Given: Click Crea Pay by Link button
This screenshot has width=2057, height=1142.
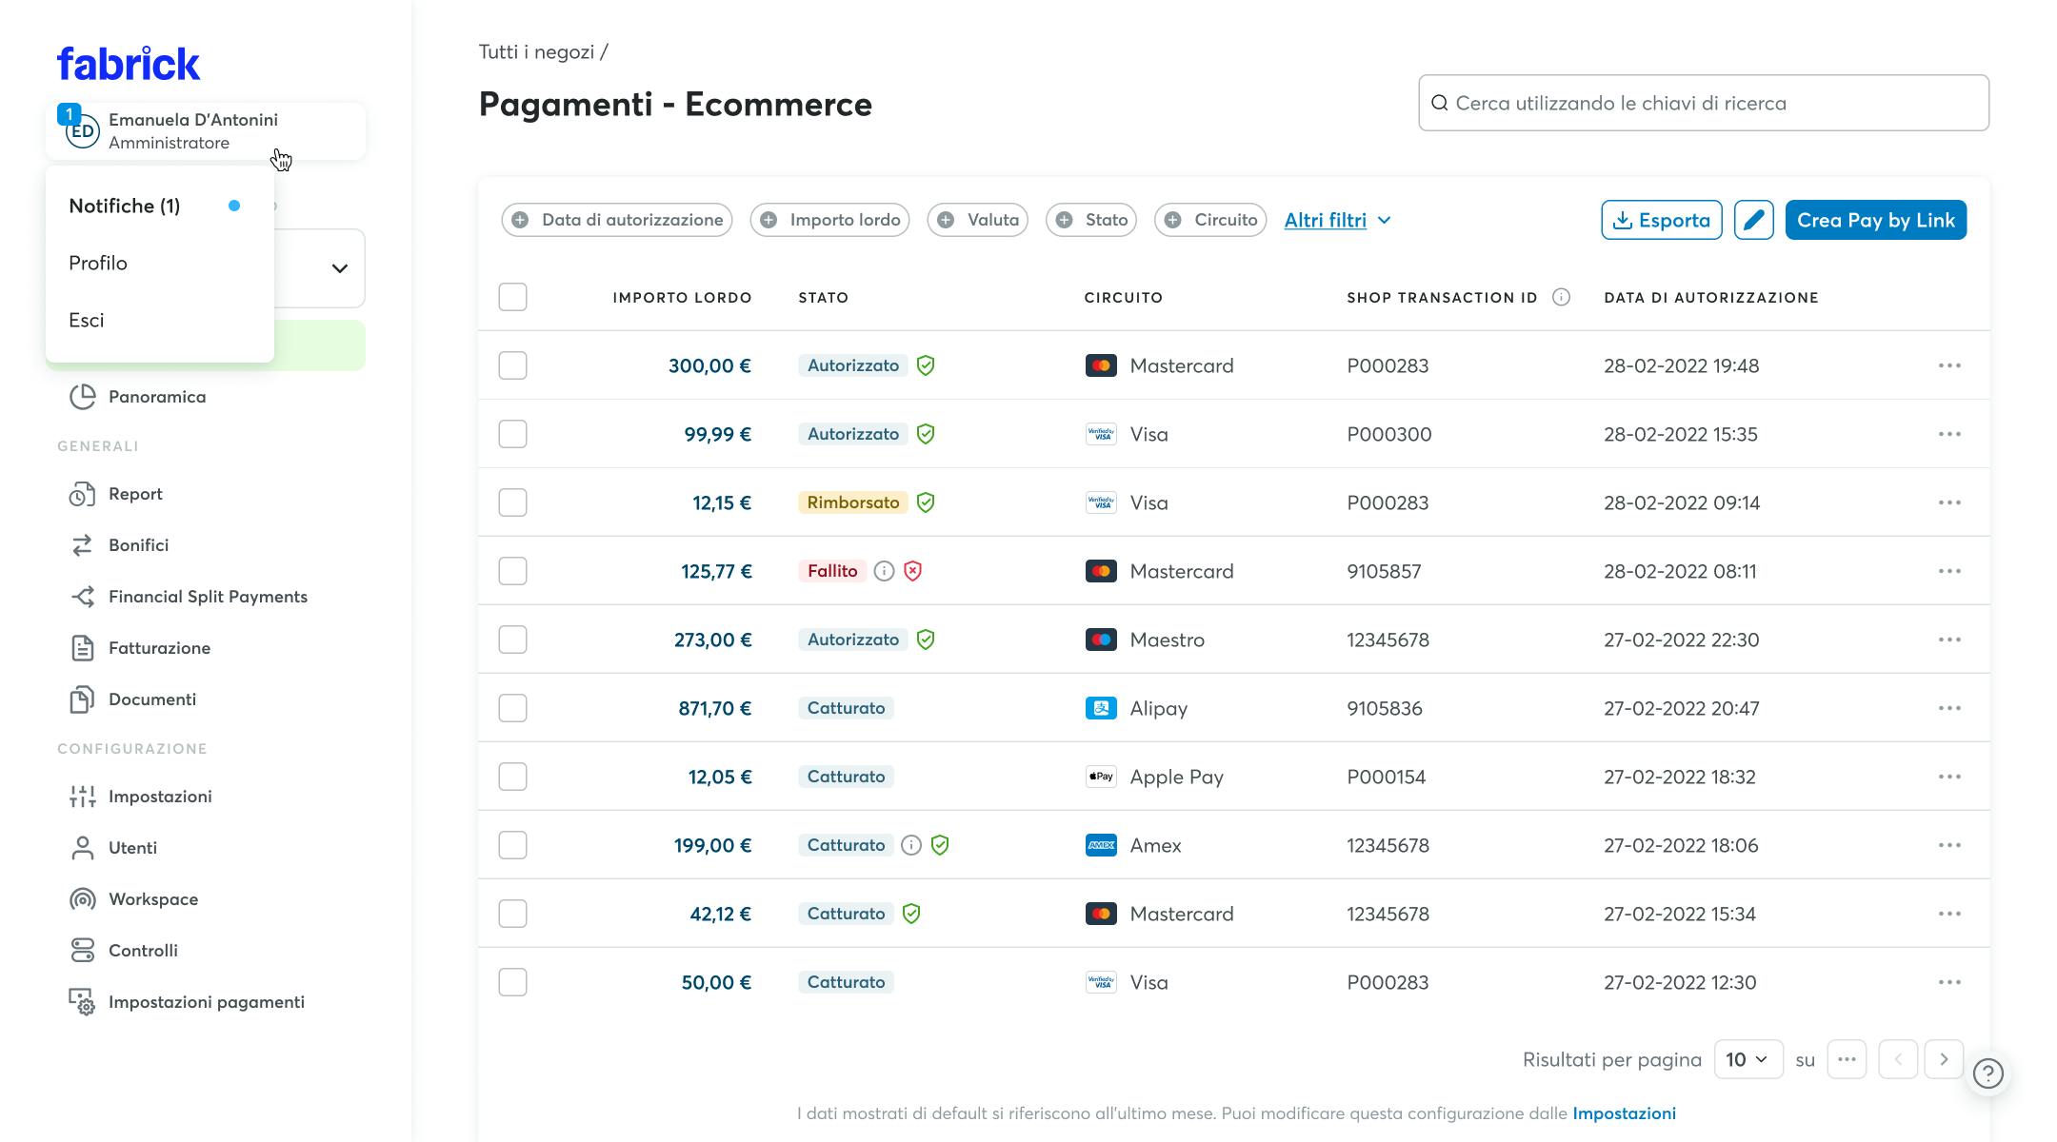Looking at the screenshot, I should coord(1875,220).
